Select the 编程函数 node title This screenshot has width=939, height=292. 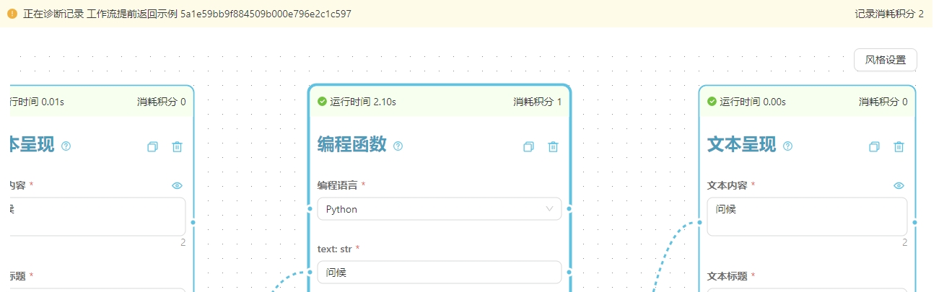[352, 145]
